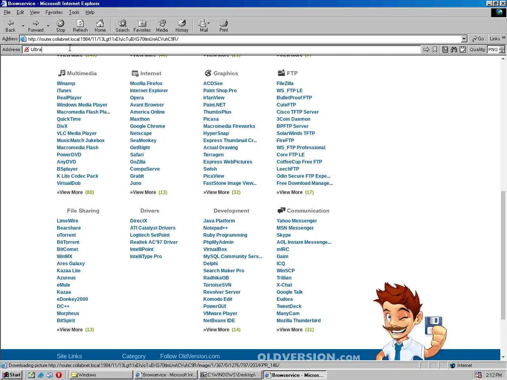Open the Favorites menu

pyautogui.click(x=54, y=12)
